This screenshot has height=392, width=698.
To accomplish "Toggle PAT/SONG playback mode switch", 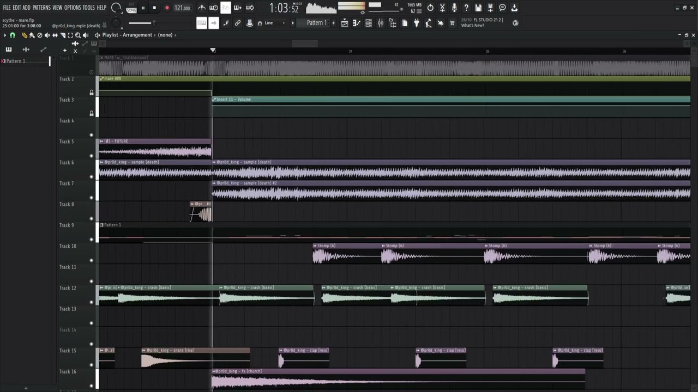I will (131, 8).
